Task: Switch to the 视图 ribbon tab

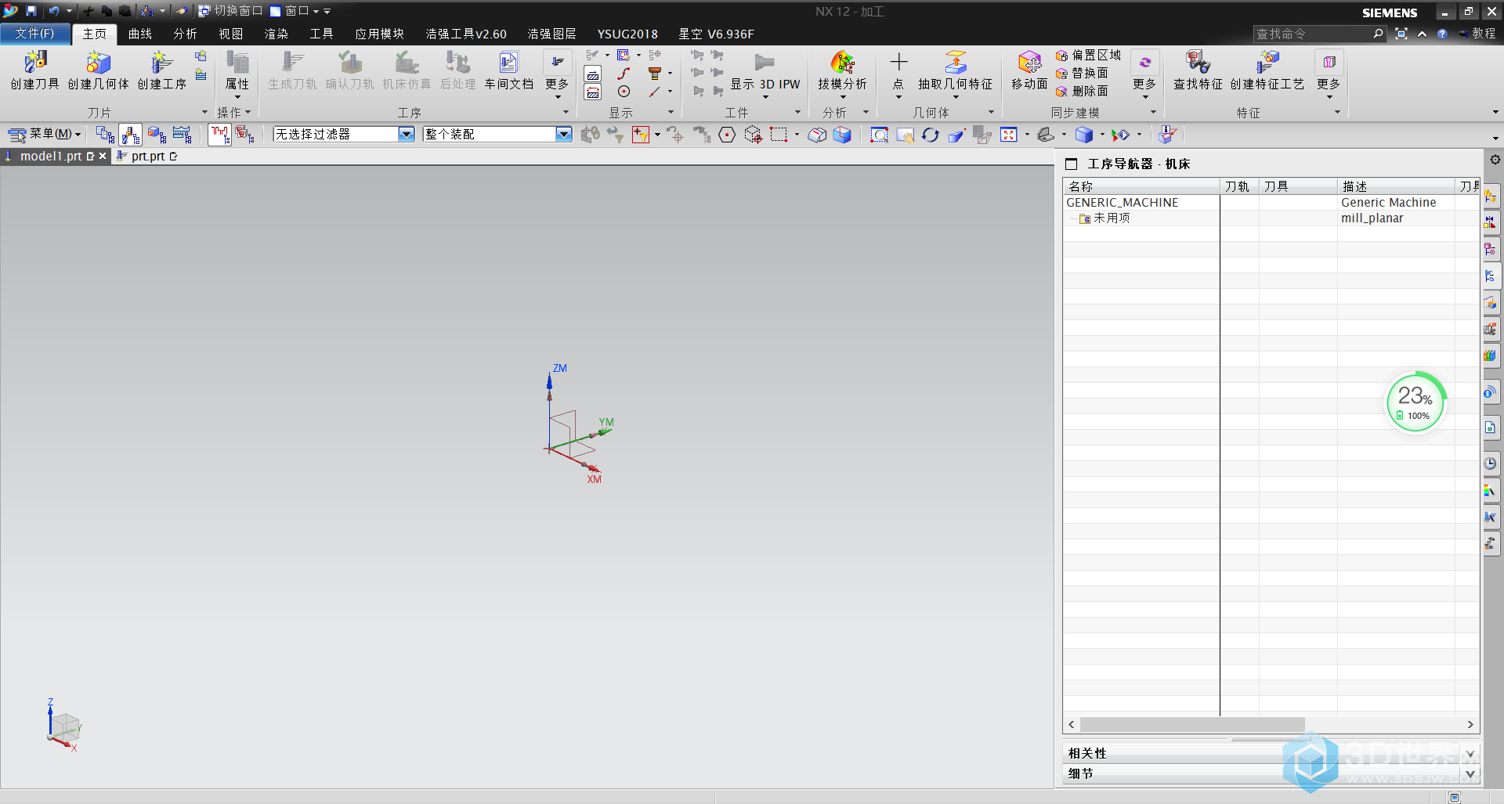Action: pos(231,34)
